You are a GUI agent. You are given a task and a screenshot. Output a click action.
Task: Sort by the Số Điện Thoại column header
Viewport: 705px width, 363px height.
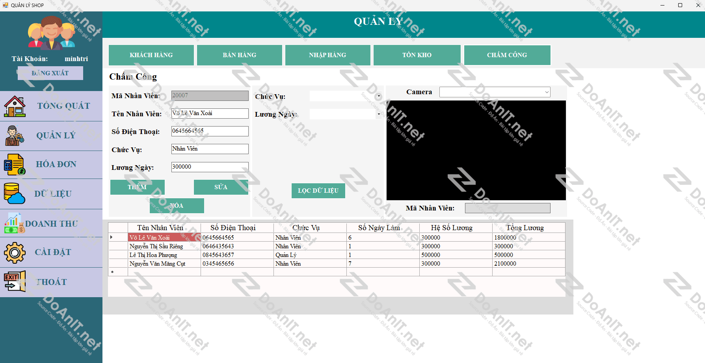pos(237,228)
